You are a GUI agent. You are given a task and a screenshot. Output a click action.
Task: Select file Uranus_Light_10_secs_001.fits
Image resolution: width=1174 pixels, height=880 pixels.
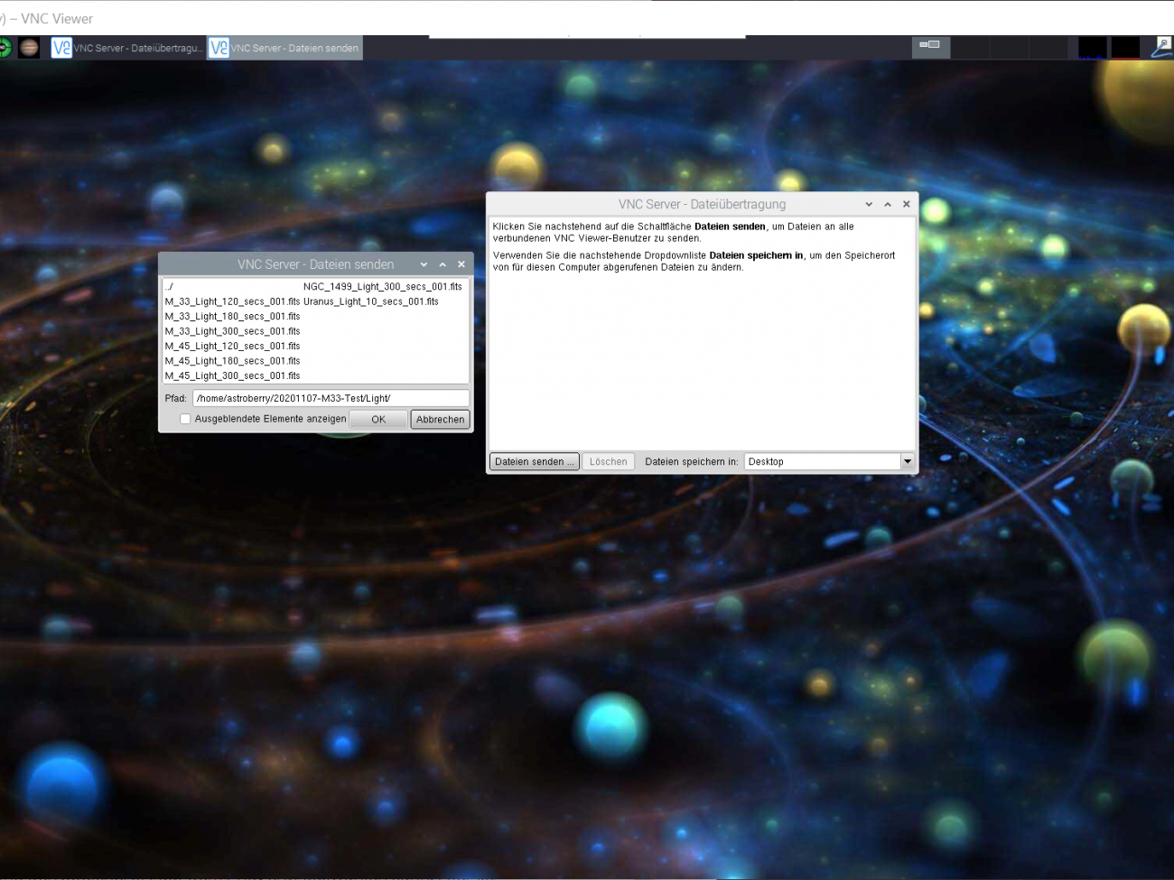click(371, 301)
